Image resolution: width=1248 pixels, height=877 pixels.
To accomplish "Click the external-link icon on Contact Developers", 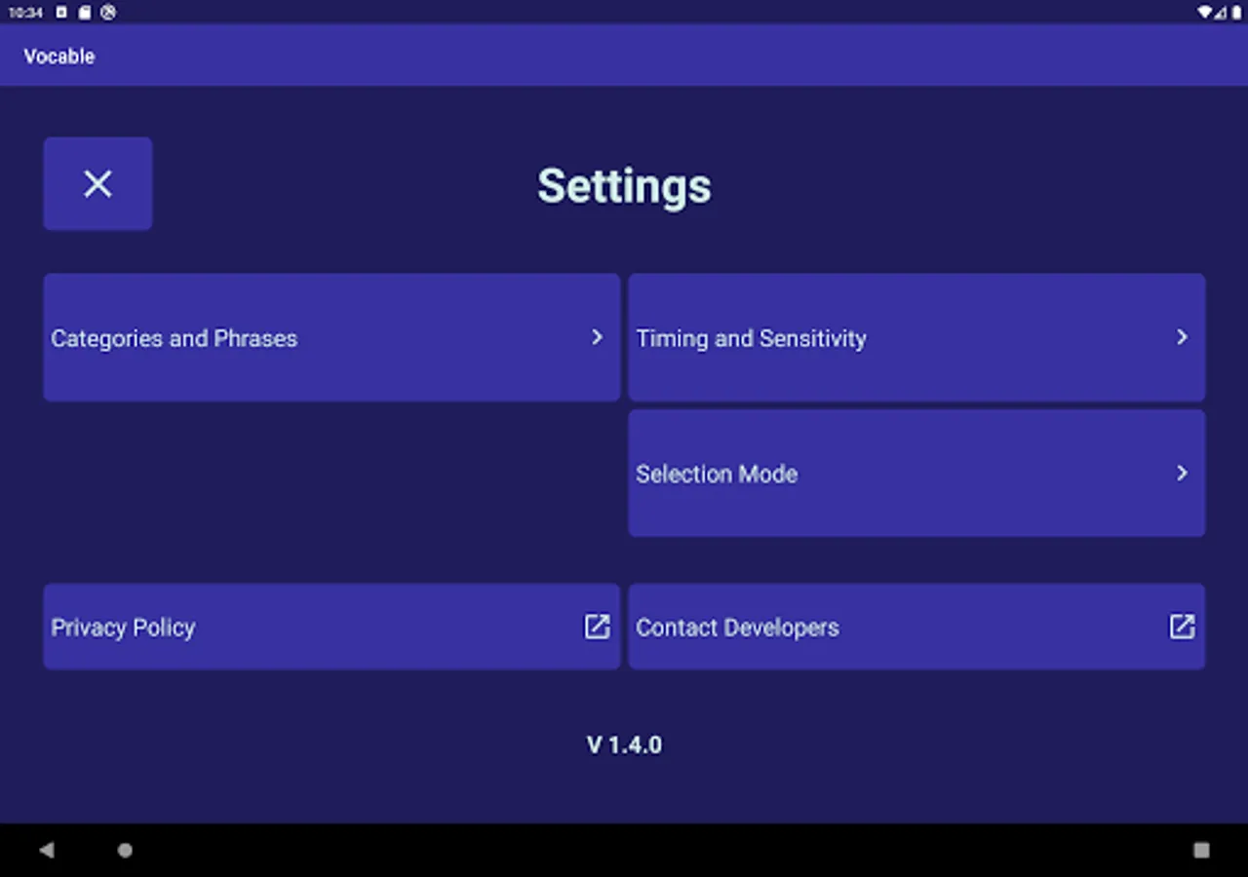I will pos(1182,627).
